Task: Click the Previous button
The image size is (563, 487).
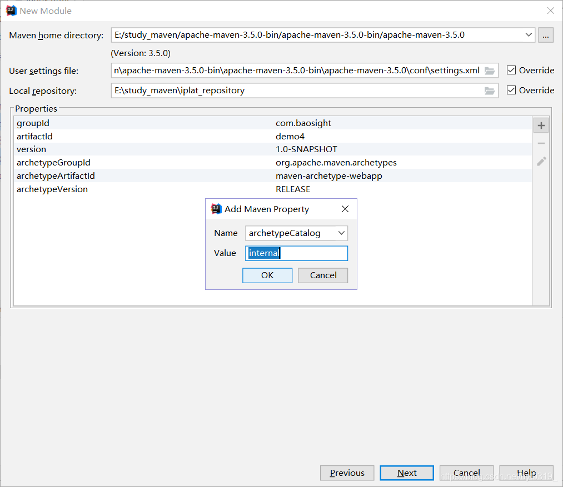Action: 347,473
